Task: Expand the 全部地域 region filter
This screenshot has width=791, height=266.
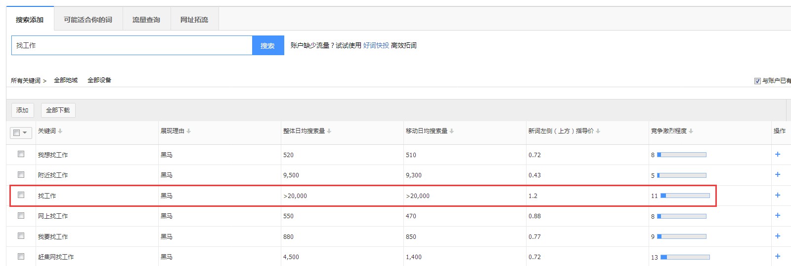Action: click(66, 80)
